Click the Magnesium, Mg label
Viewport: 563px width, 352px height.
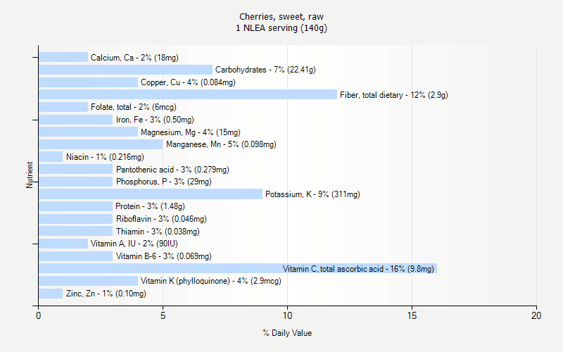[190, 132]
